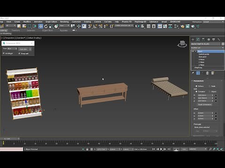The height and width of the screenshot is (168, 225).
Task: Switch to the Object Paint ribbon tab
Action: [47, 30]
